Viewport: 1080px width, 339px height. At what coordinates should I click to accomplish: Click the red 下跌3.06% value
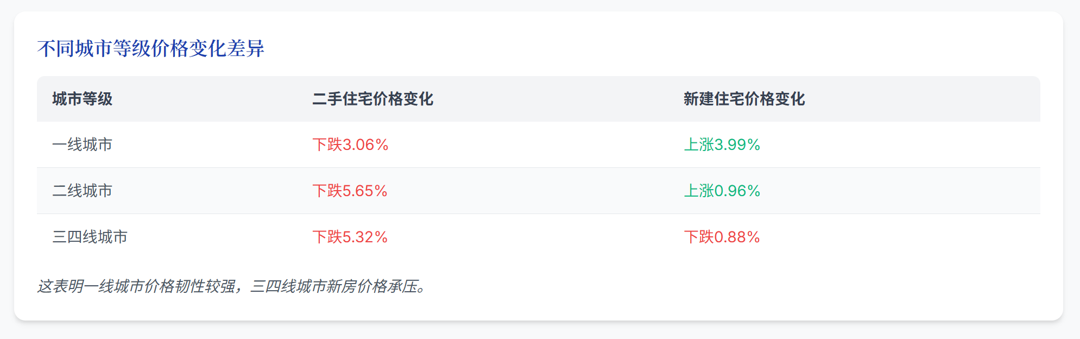350,145
